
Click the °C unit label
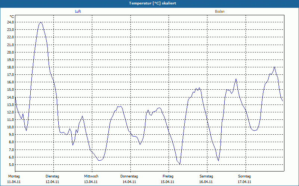(x=12, y=17)
